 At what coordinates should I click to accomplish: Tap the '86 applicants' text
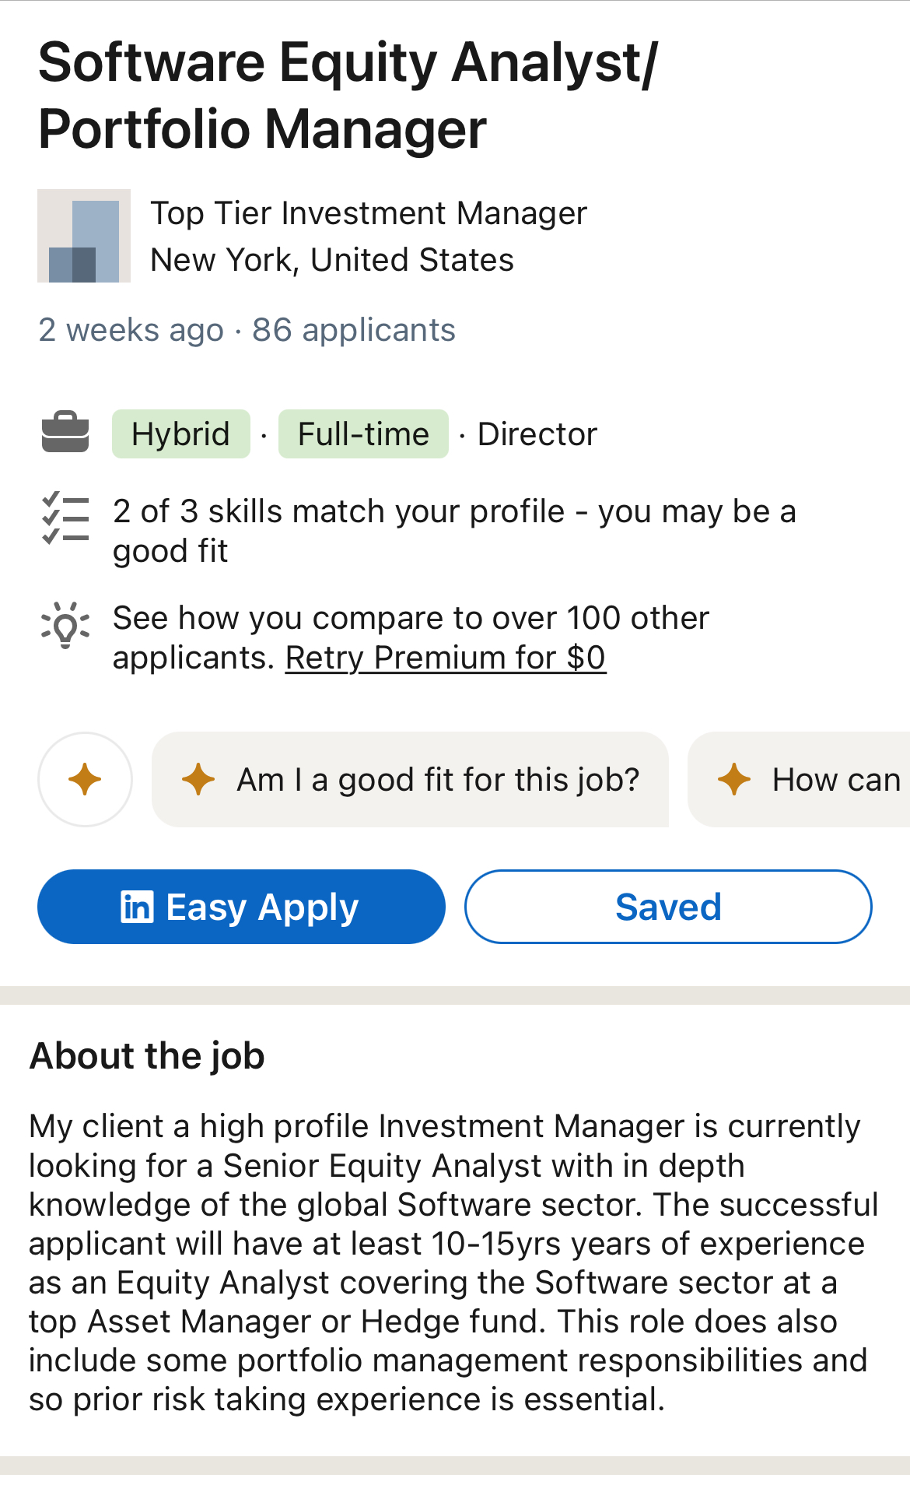point(354,330)
